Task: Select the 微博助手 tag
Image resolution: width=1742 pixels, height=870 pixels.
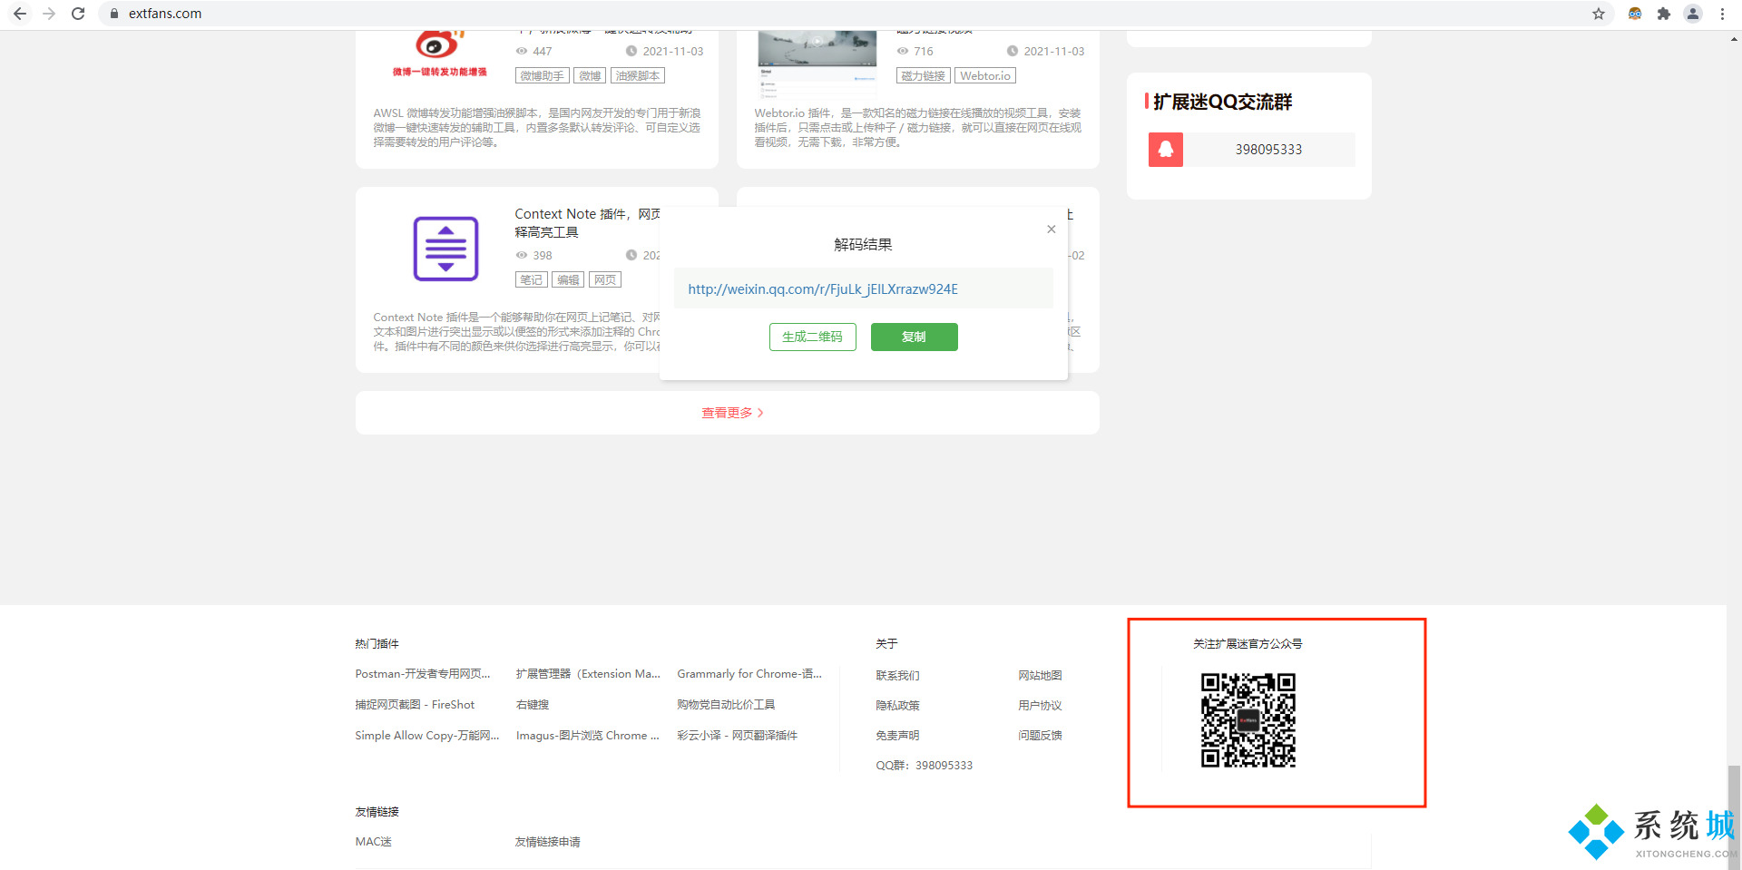Action: (x=542, y=76)
